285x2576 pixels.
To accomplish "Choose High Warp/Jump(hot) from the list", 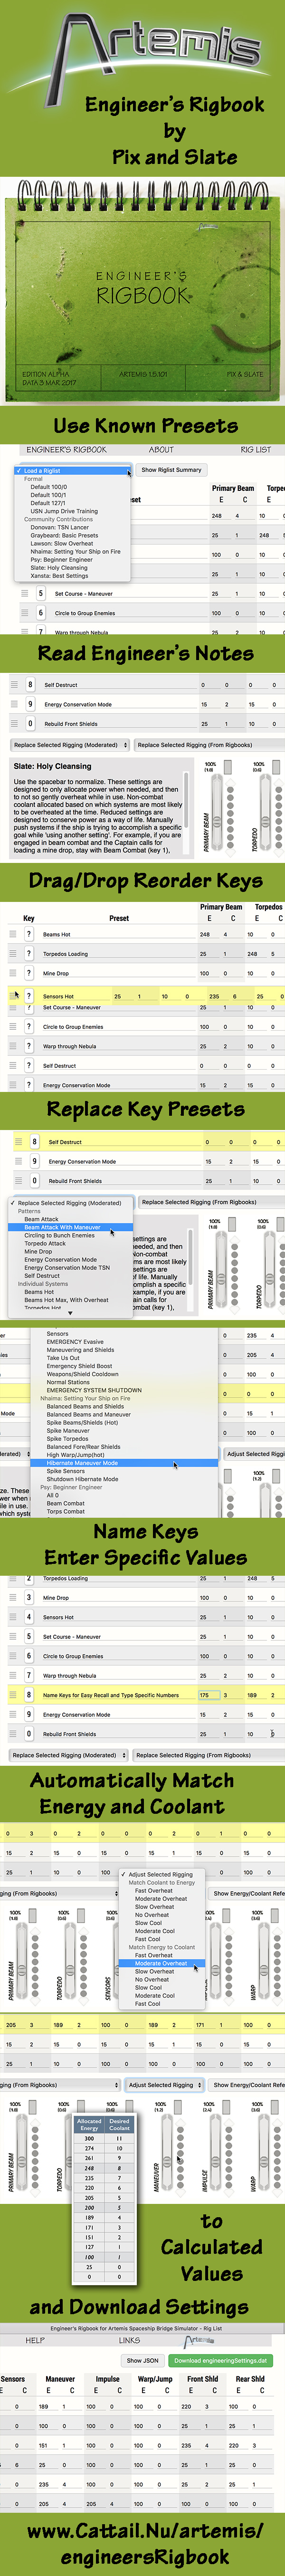I will [x=75, y=1454].
